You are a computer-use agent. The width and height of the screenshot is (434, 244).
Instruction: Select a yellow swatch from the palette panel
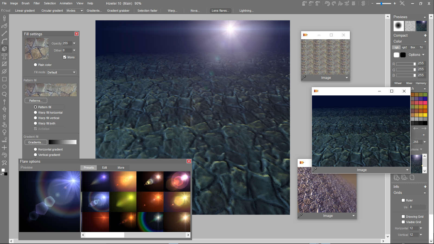(x=425, y=115)
